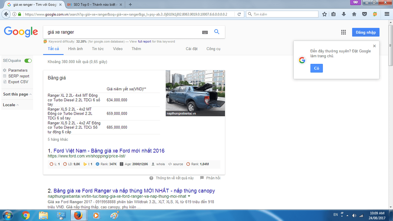Open the bookmarks list icon in toolbar
This screenshot has height=221, width=393.
(334, 14)
